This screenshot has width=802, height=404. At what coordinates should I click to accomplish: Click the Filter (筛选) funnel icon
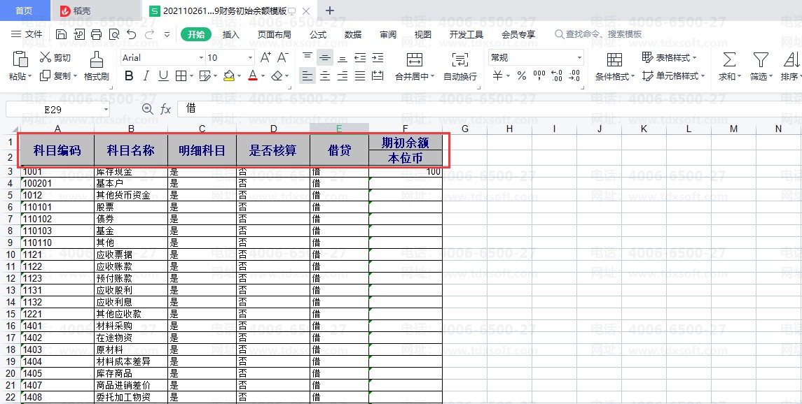[760, 59]
